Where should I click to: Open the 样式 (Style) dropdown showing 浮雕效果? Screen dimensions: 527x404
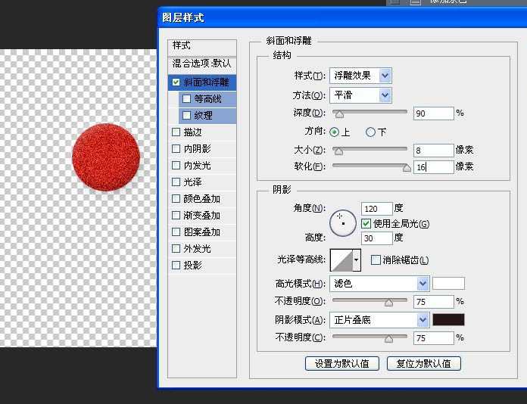[360, 76]
